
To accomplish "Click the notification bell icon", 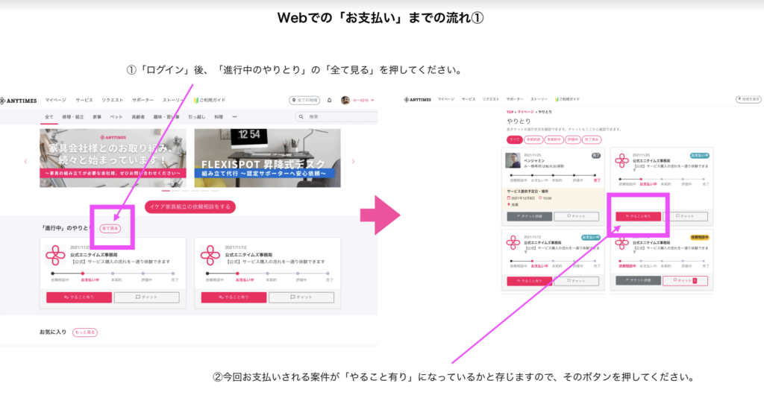I will pos(330,100).
